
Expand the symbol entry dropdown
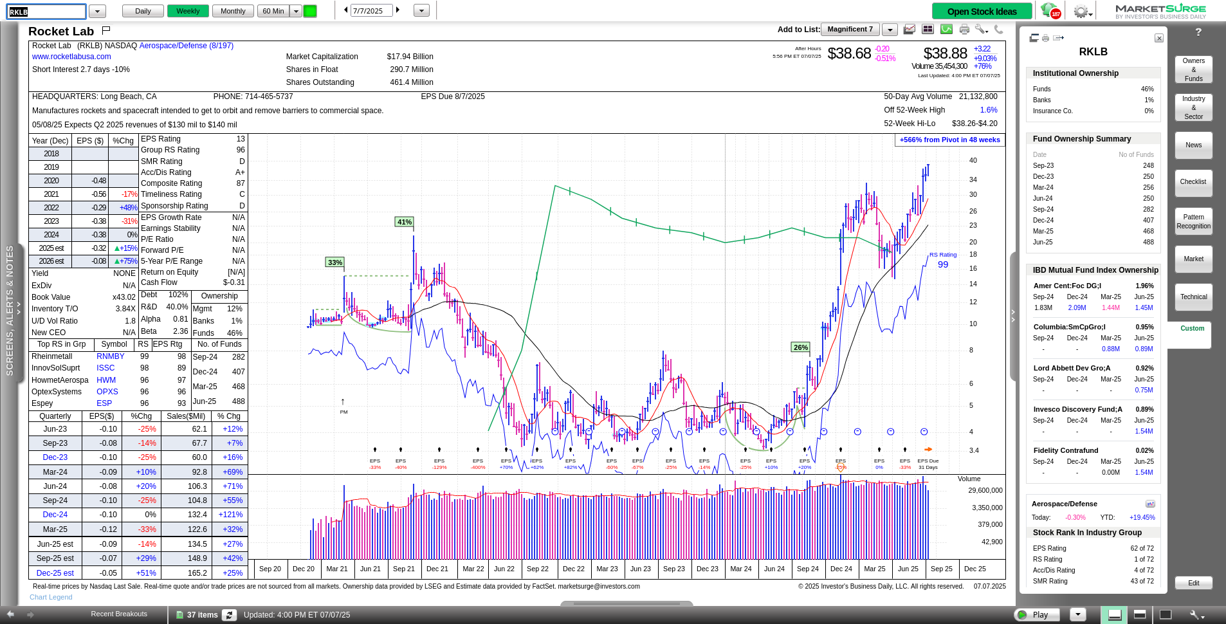click(x=97, y=11)
